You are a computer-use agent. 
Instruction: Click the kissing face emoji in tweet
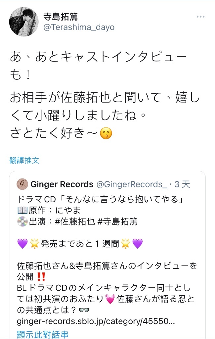[106, 133]
